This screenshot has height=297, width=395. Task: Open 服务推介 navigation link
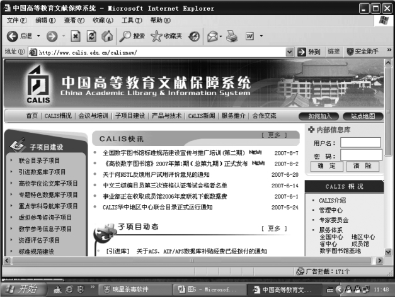coord(233,116)
